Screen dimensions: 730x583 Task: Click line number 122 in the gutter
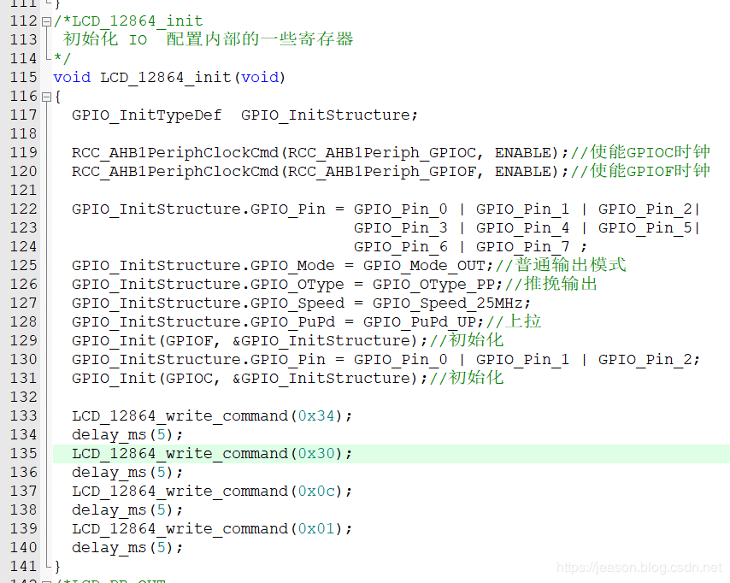23,209
